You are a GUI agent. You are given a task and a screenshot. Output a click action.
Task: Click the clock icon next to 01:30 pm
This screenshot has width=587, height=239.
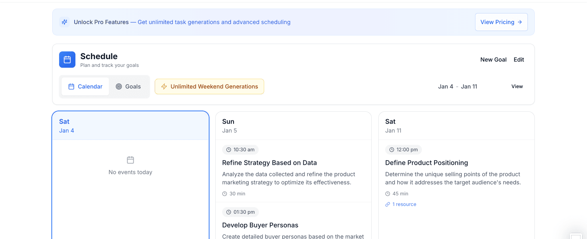coord(229,212)
